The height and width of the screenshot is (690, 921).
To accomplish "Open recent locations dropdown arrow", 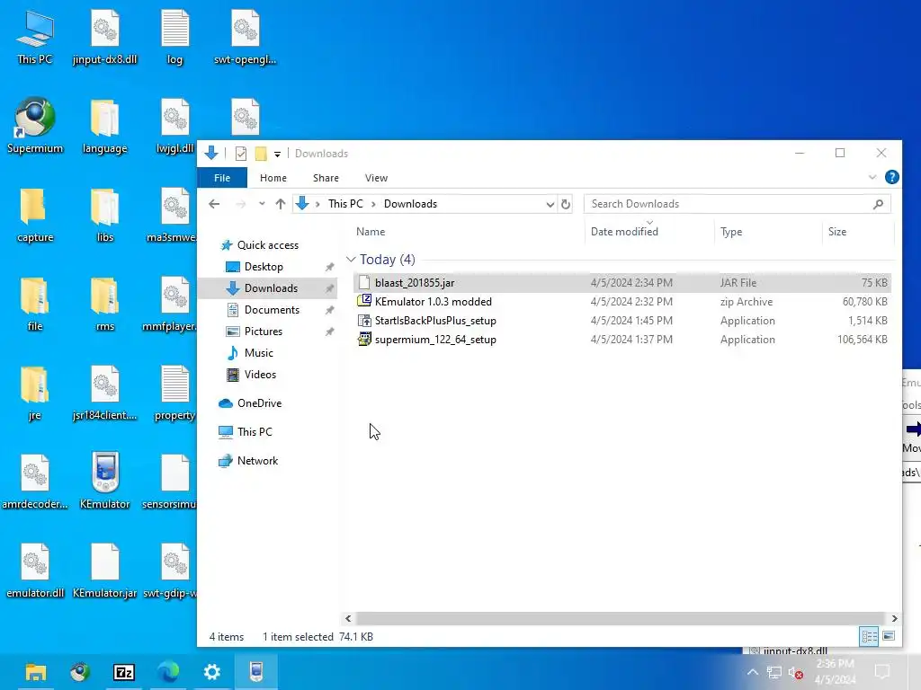I will (x=262, y=204).
